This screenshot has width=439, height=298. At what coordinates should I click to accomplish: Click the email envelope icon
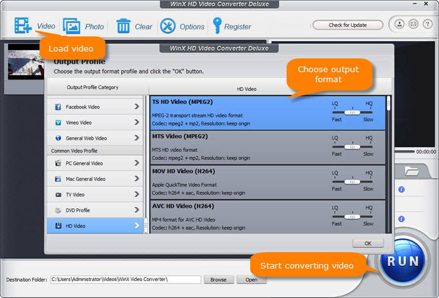(413, 24)
